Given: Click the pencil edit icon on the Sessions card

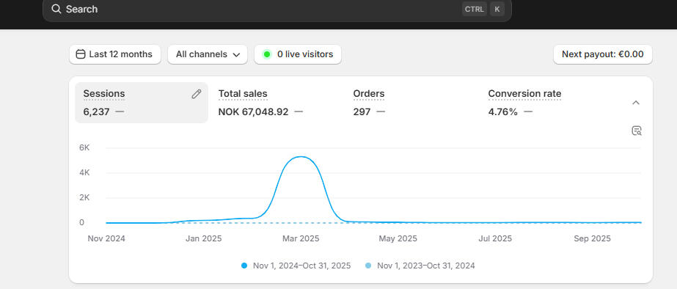Looking at the screenshot, I should (x=197, y=94).
